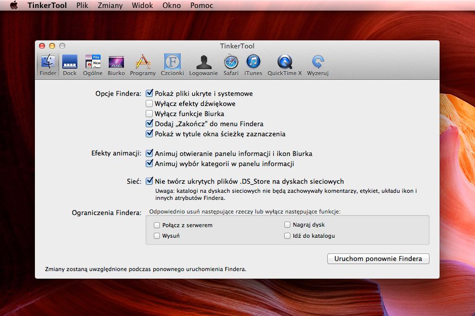Open the Apple menu
The width and height of the screenshot is (475, 316).
pyautogui.click(x=14, y=6)
